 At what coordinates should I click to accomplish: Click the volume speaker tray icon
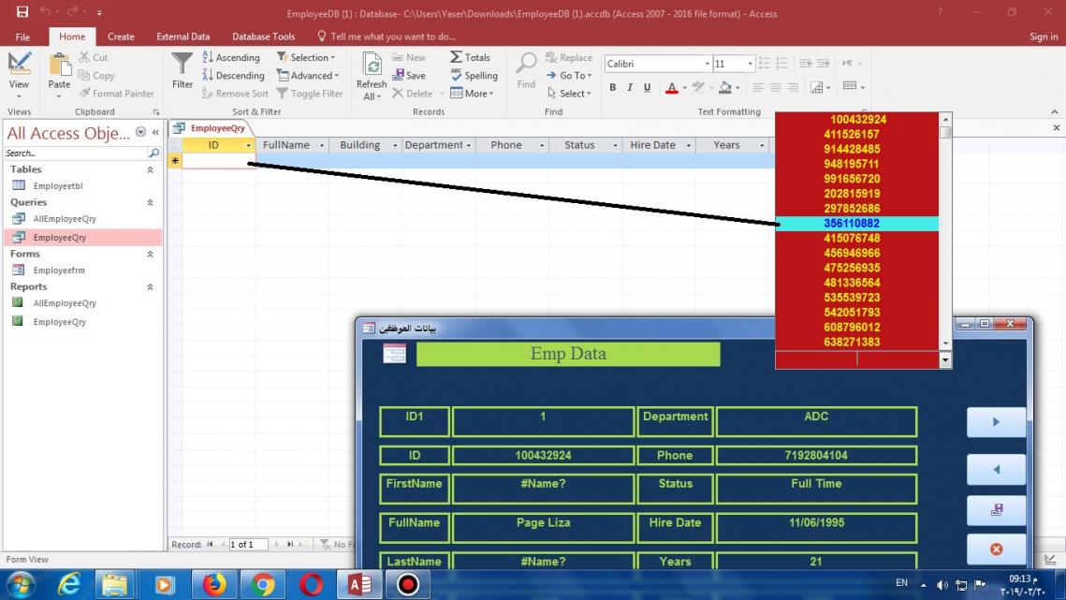(942, 585)
